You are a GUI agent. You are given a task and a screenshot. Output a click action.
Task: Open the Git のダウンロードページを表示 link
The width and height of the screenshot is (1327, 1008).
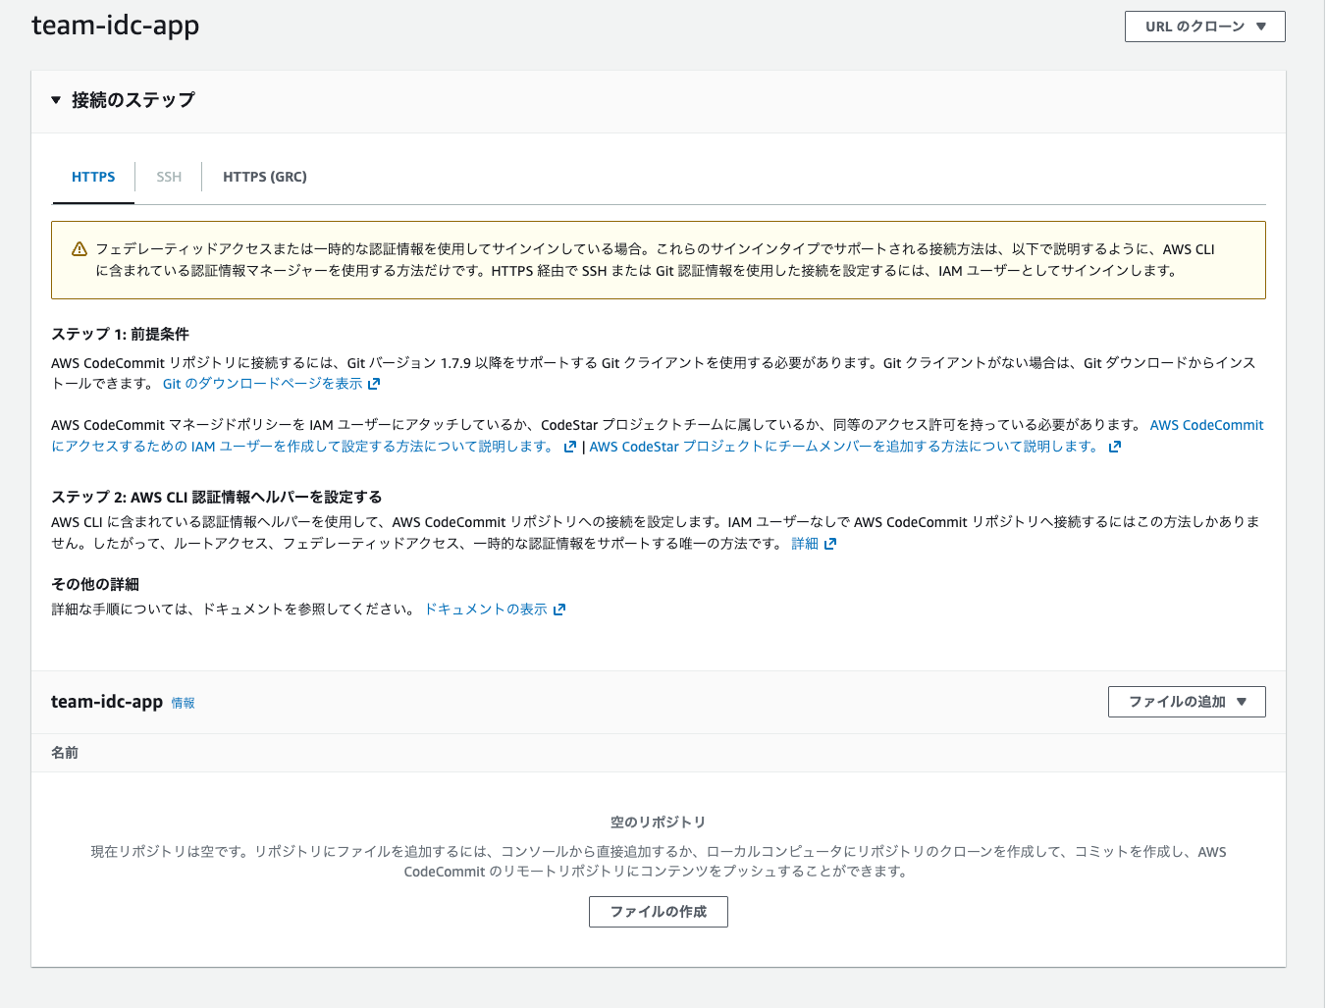pos(262,384)
